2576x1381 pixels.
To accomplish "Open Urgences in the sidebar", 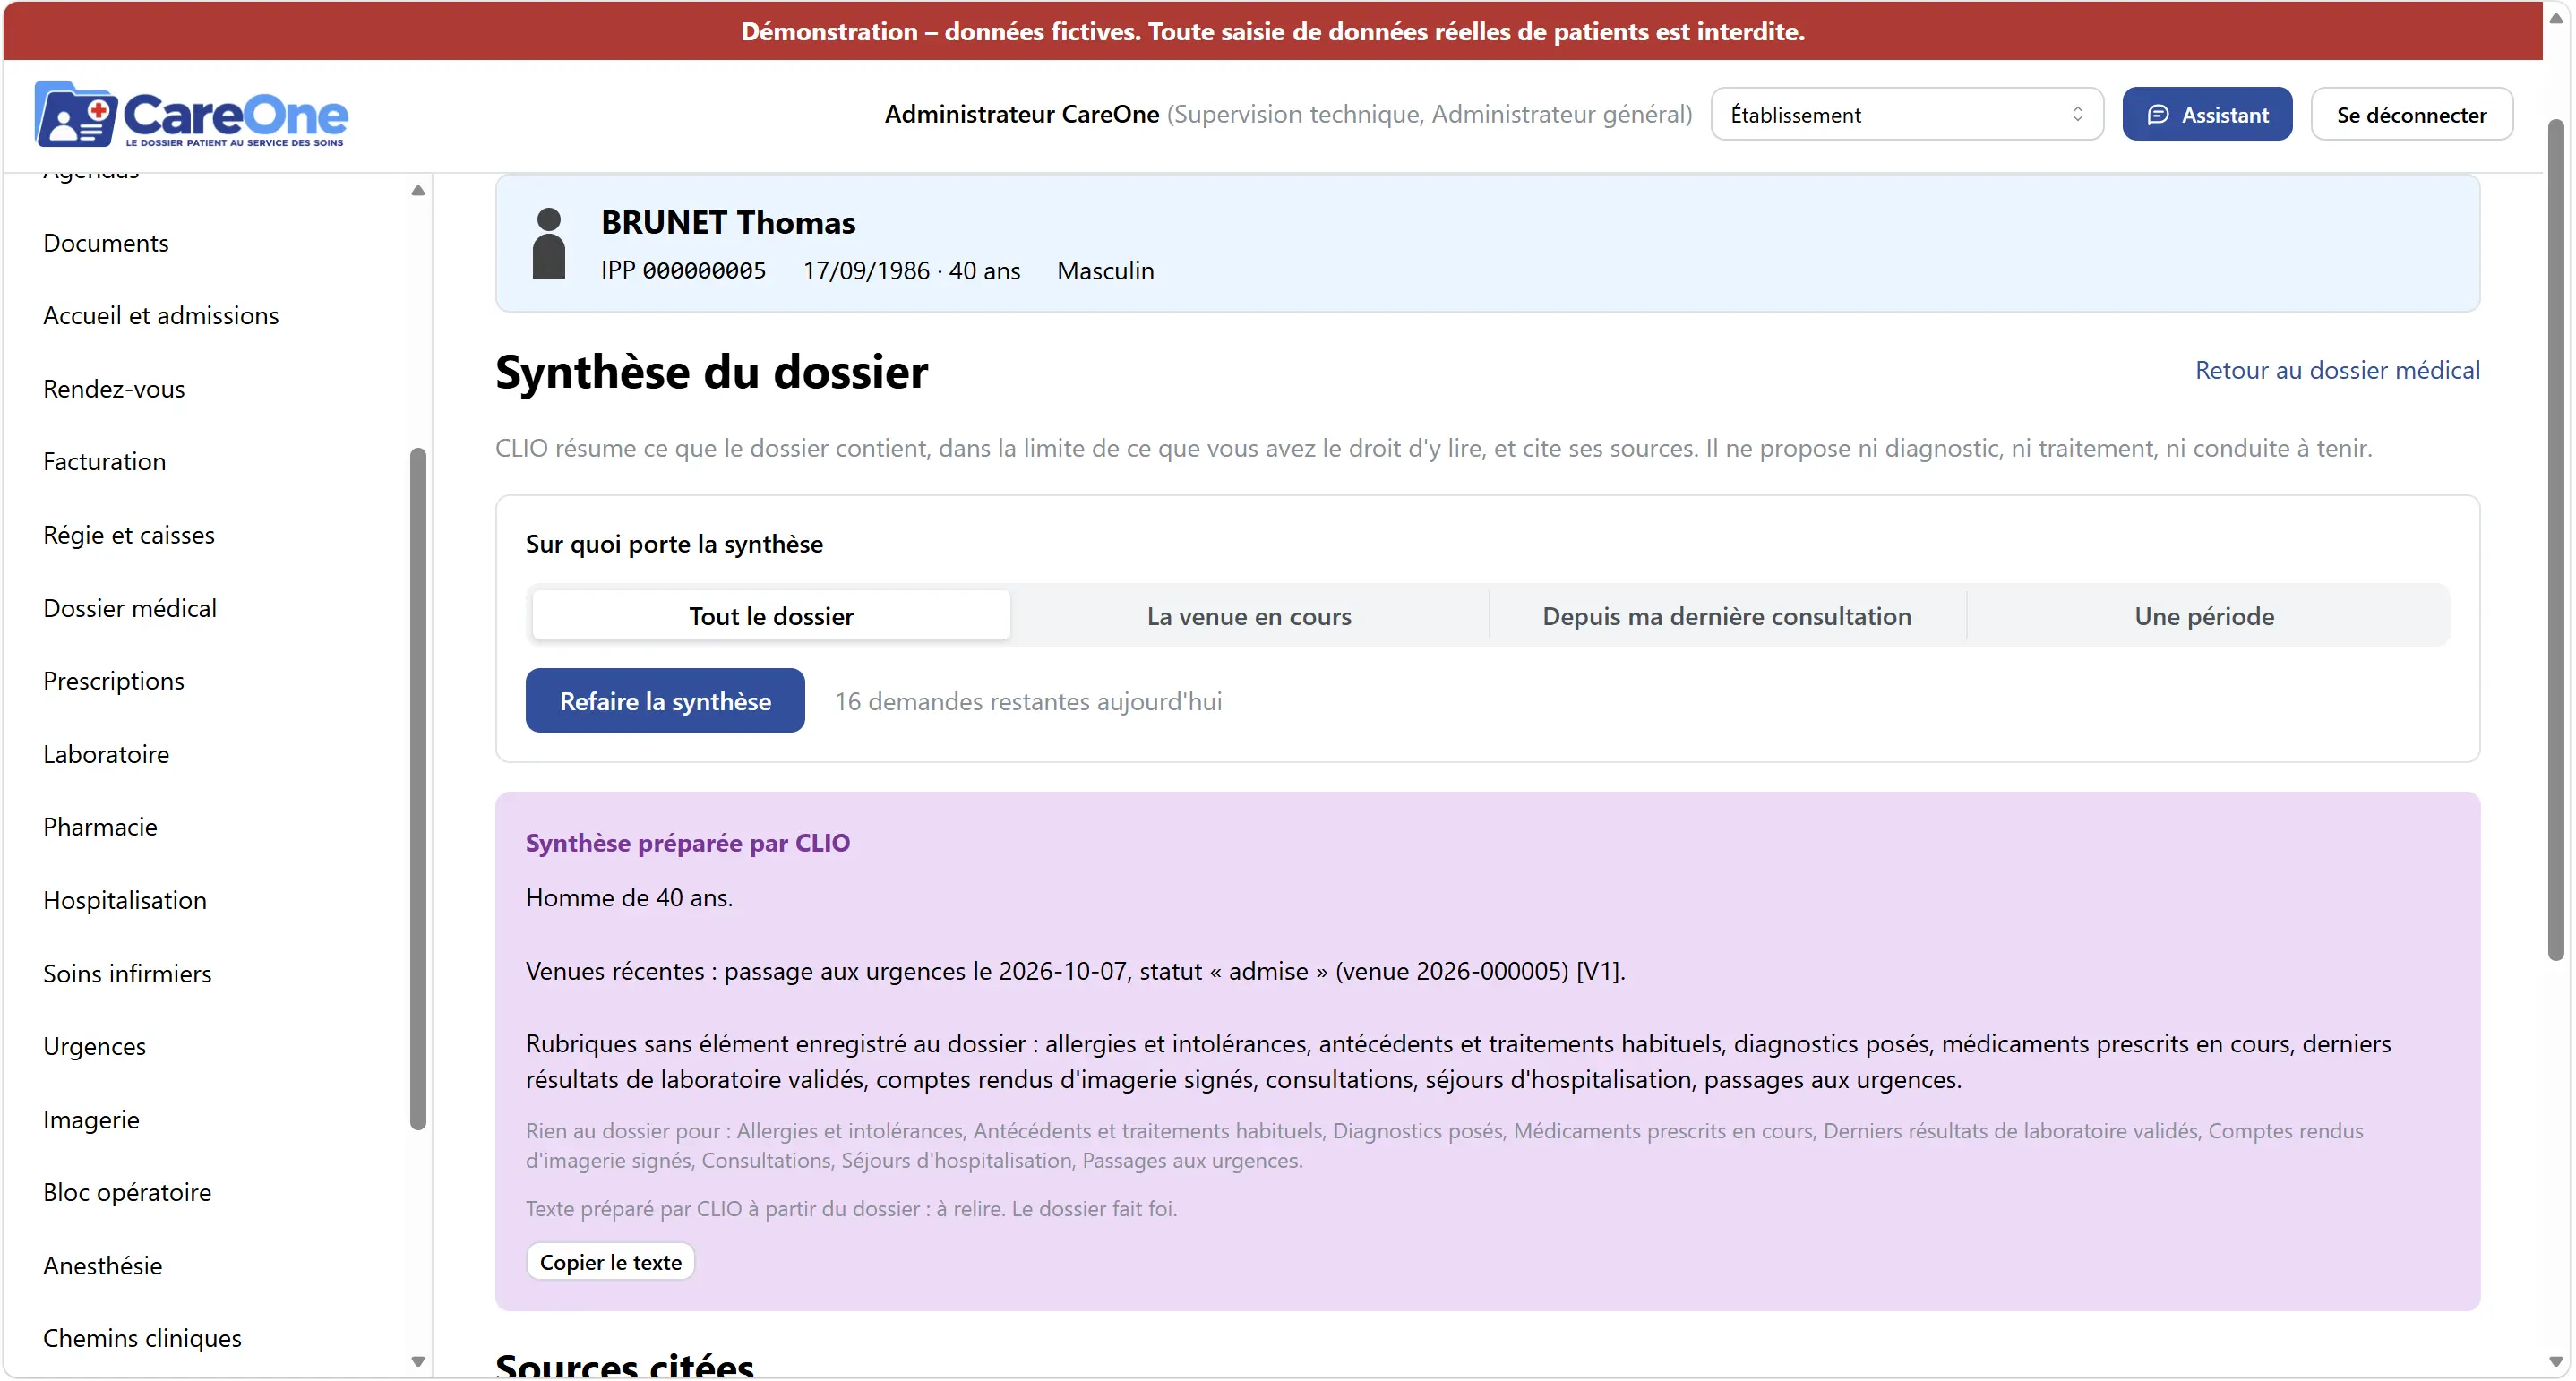I will pyautogui.click(x=95, y=1046).
